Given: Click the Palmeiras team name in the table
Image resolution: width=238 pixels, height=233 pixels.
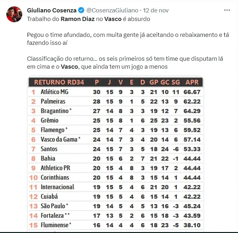Looking at the screenshot, I should tap(53, 101).
